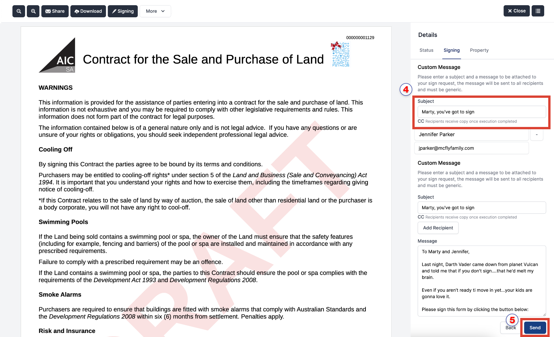554x337 pixels.
Task: Switch to the Status tab
Action: [x=426, y=50]
